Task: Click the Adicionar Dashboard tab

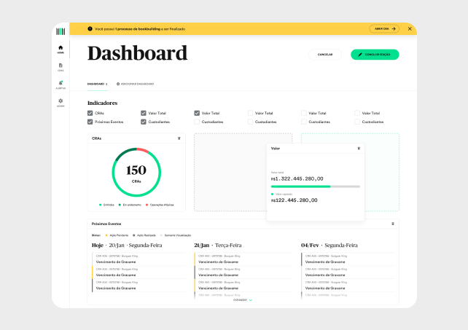Action: coord(136,84)
